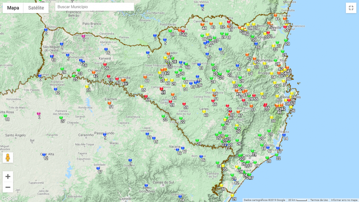Image resolution: width=359 pixels, height=202 pixels.
Task: Select blue marker 3 near Dionísio Cerqueira
Action: click(46, 30)
